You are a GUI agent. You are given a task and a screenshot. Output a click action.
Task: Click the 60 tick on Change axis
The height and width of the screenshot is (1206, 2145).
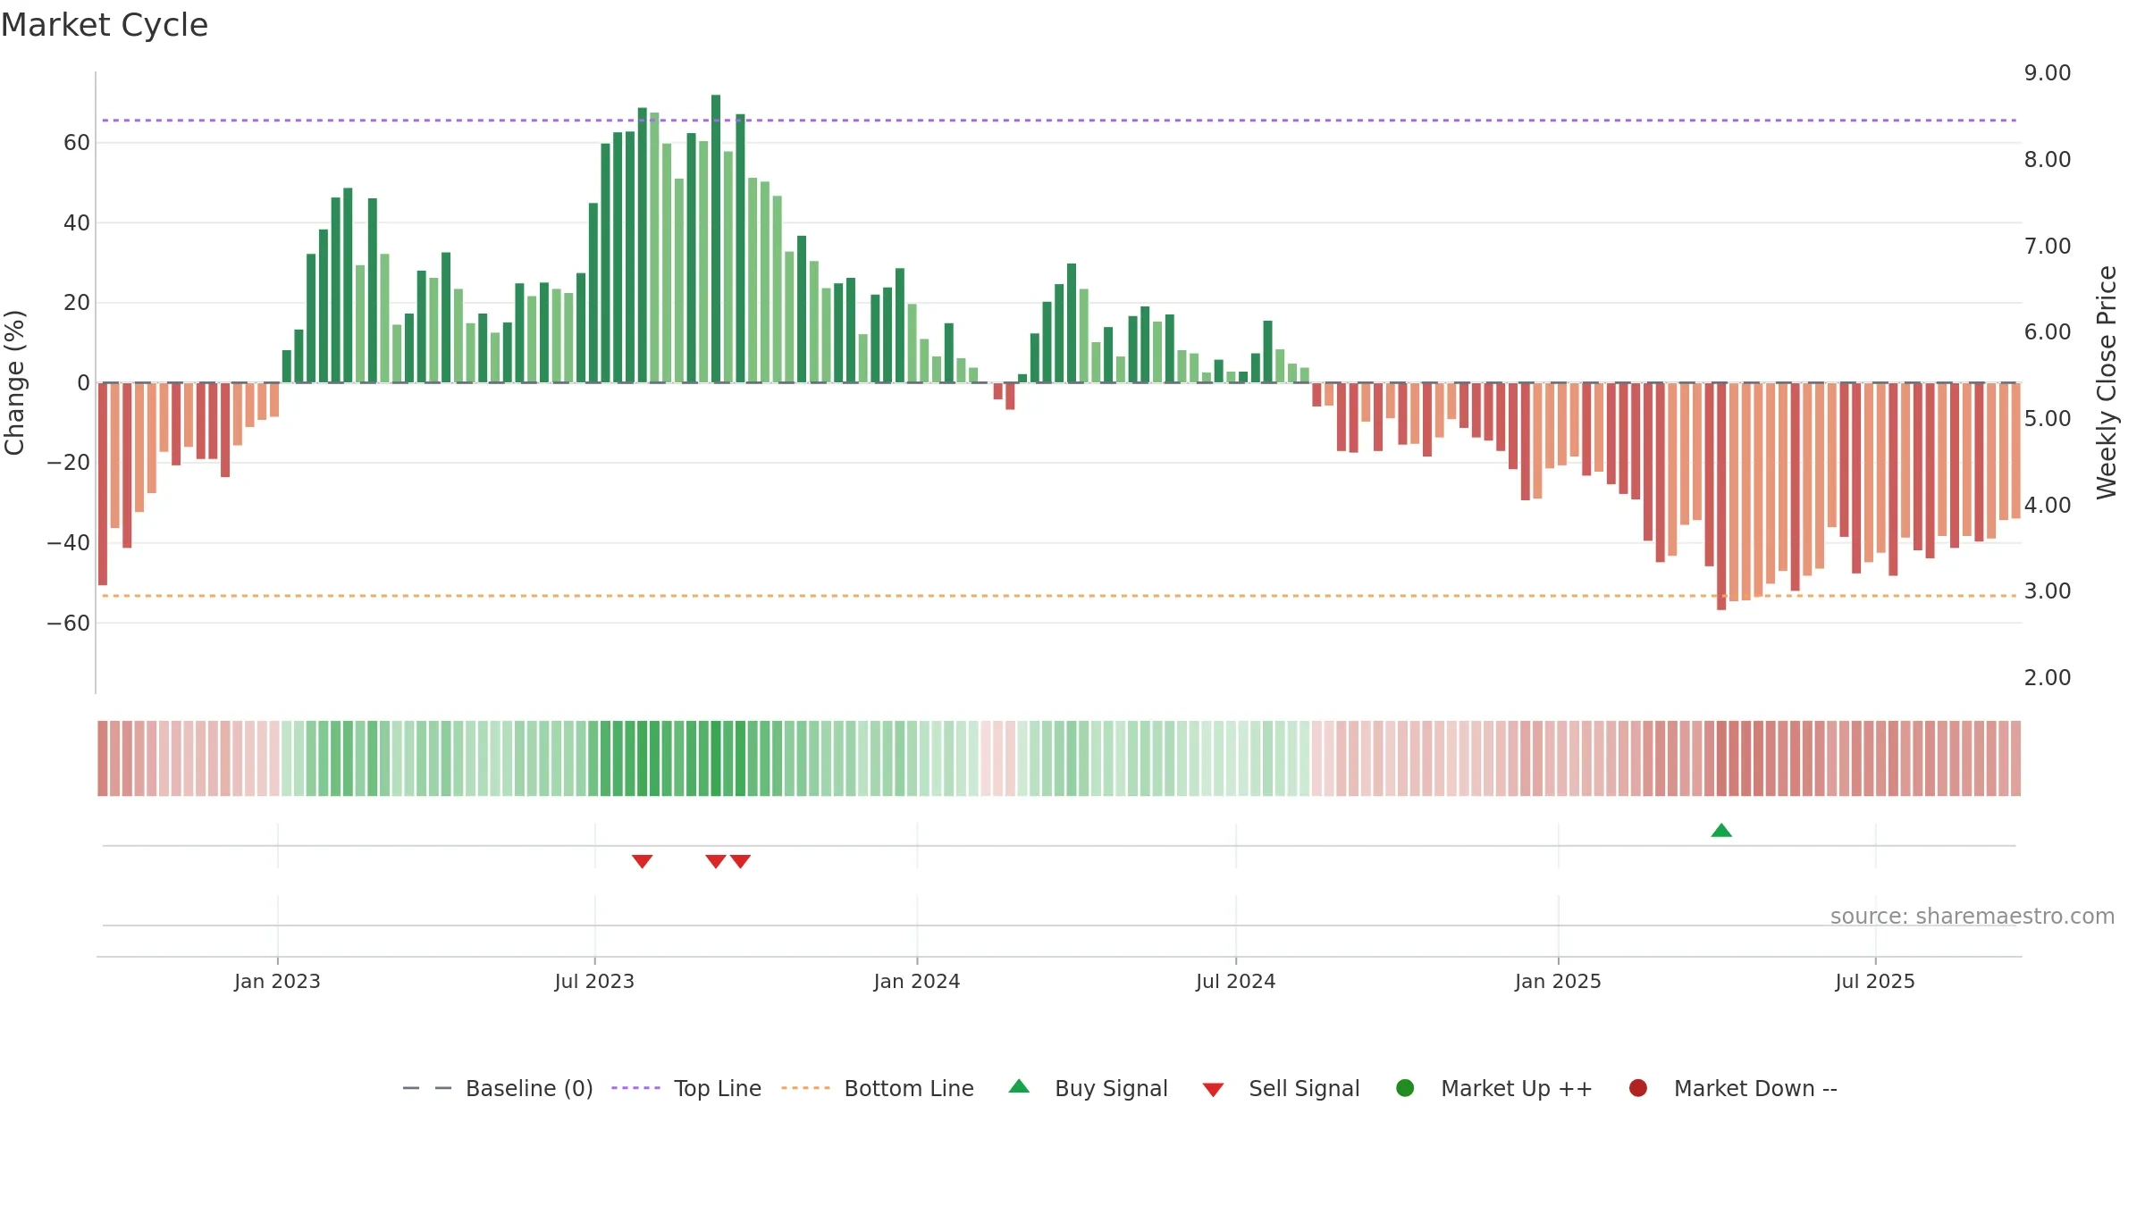pyautogui.click(x=77, y=143)
